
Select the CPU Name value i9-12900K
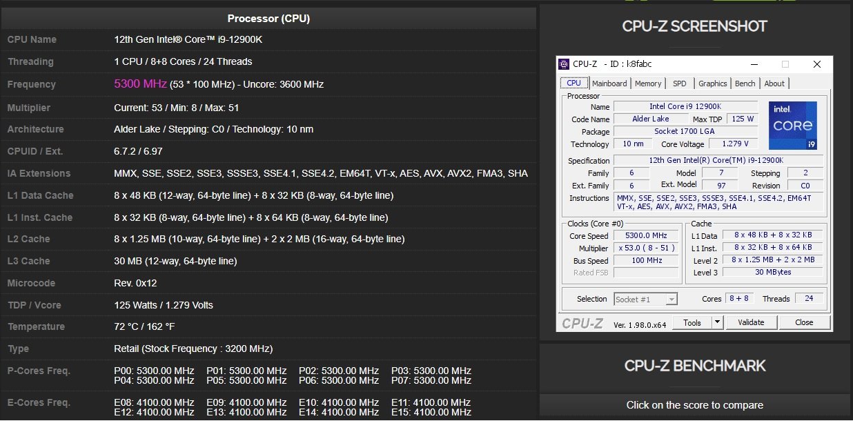pos(188,39)
